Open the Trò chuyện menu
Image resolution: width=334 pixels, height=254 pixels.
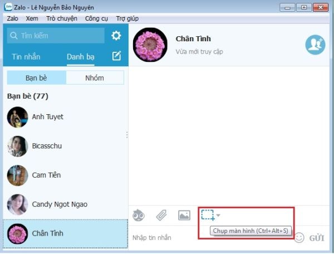point(62,18)
